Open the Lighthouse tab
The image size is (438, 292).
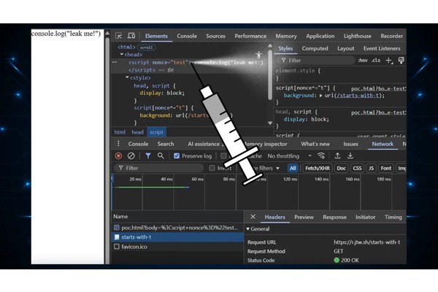357,36
